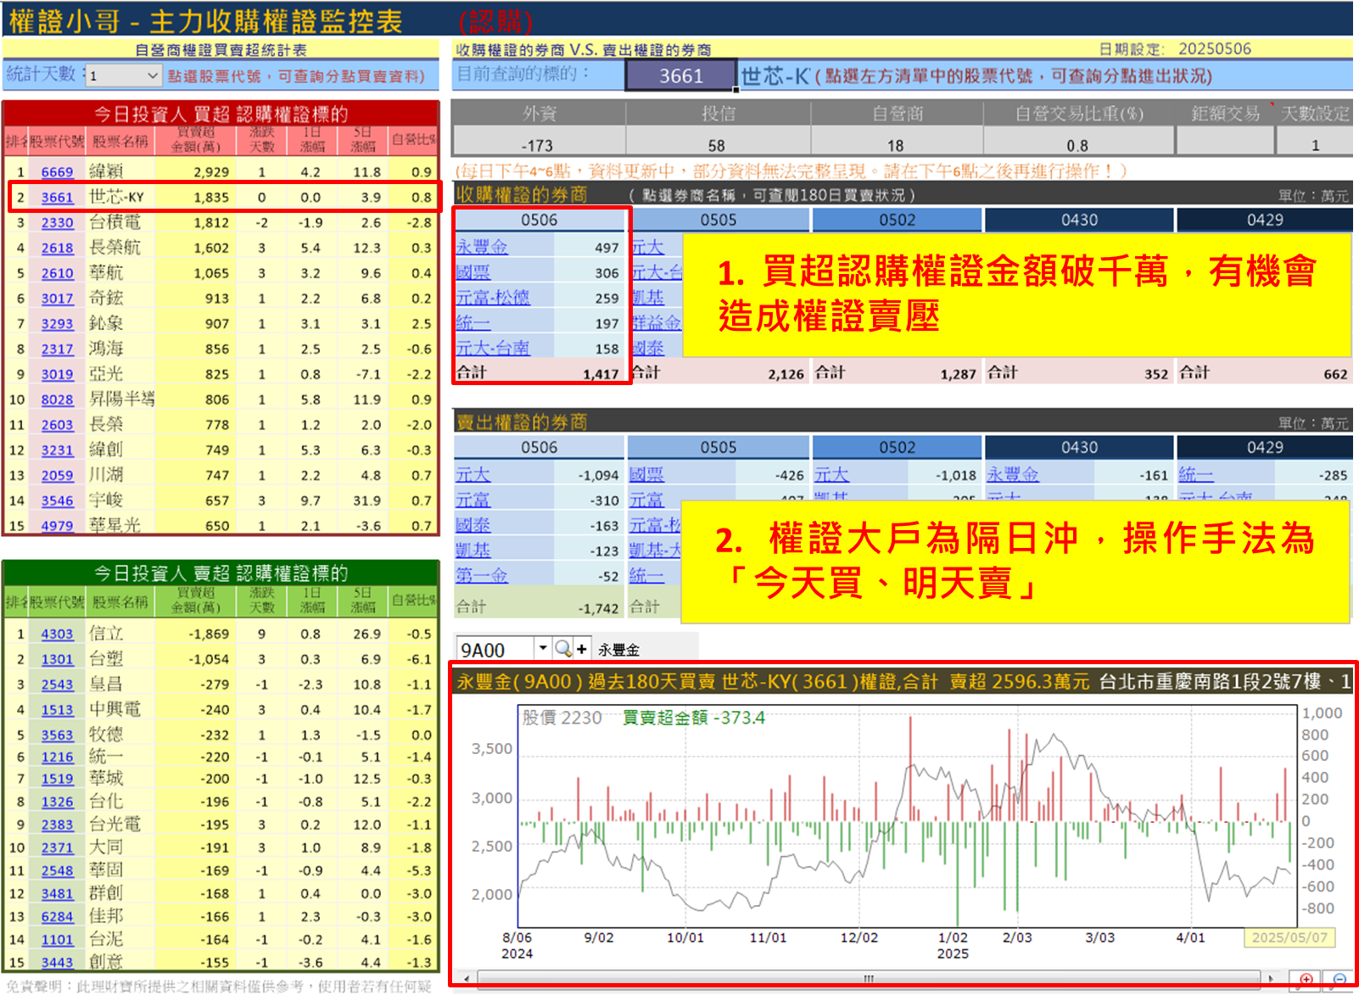The height and width of the screenshot is (995, 1359).
Task: Click the 國票 broker link under 0506 buyers
Action: (x=473, y=272)
